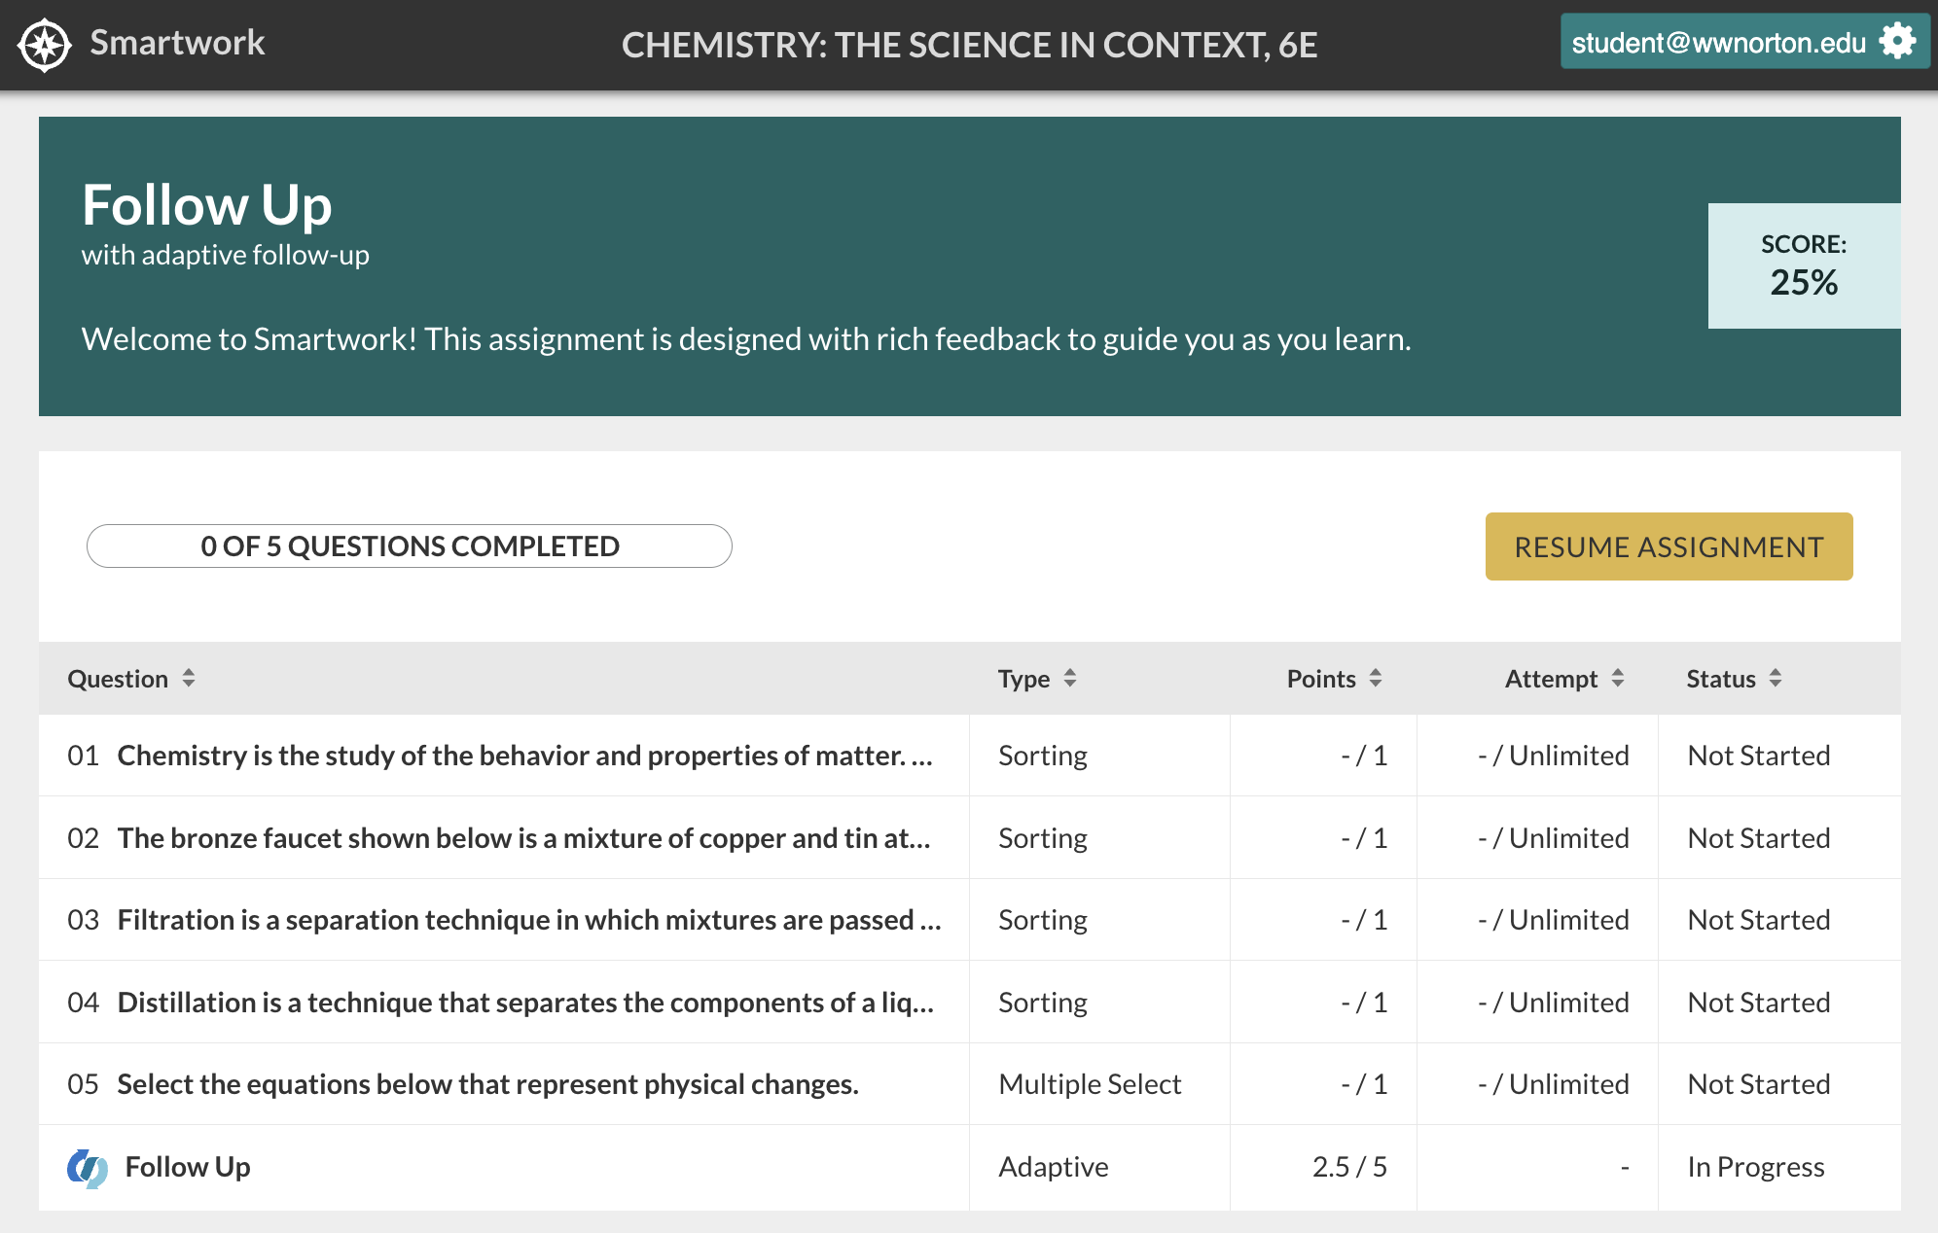Sort by Attempt column arrows
Screen dimensions: 1938x1233
(x=1618, y=679)
